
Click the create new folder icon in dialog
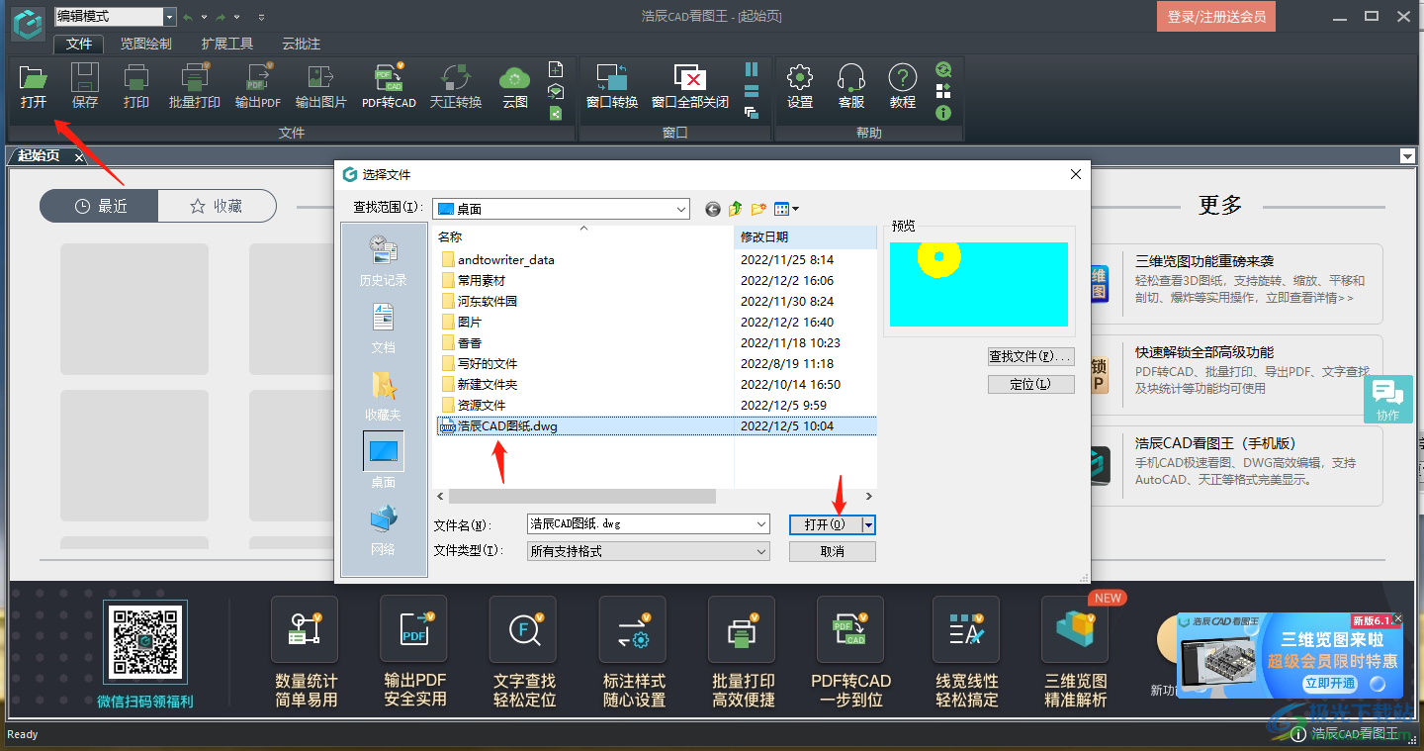coord(758,209)
